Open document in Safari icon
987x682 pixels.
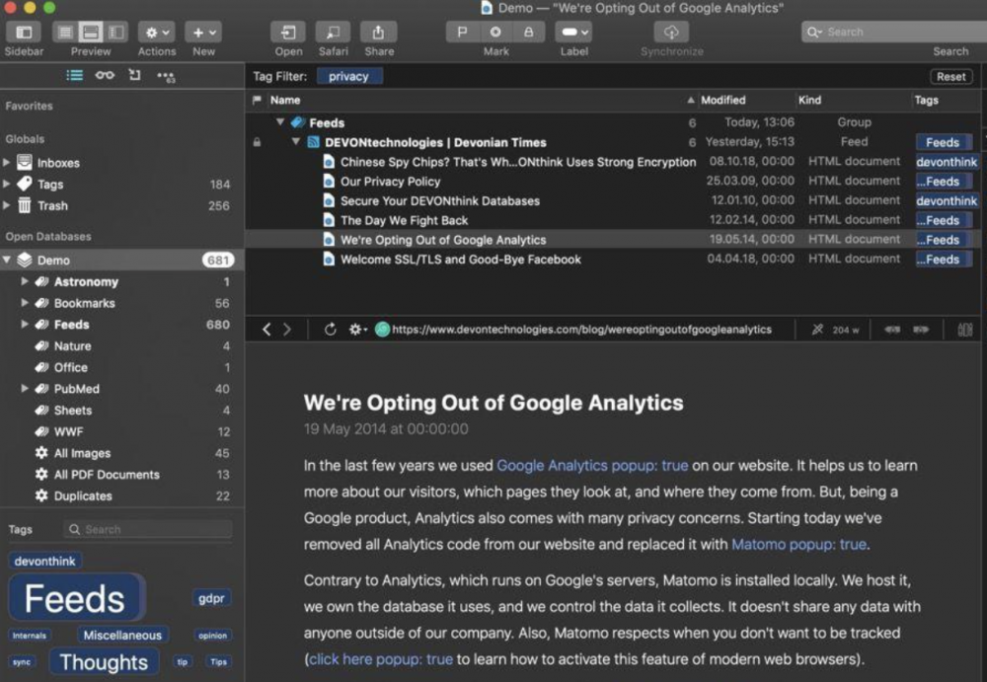333,33
